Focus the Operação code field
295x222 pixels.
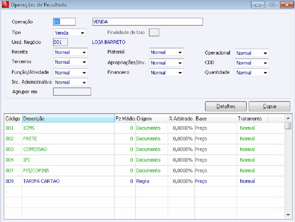coord(64,22)
